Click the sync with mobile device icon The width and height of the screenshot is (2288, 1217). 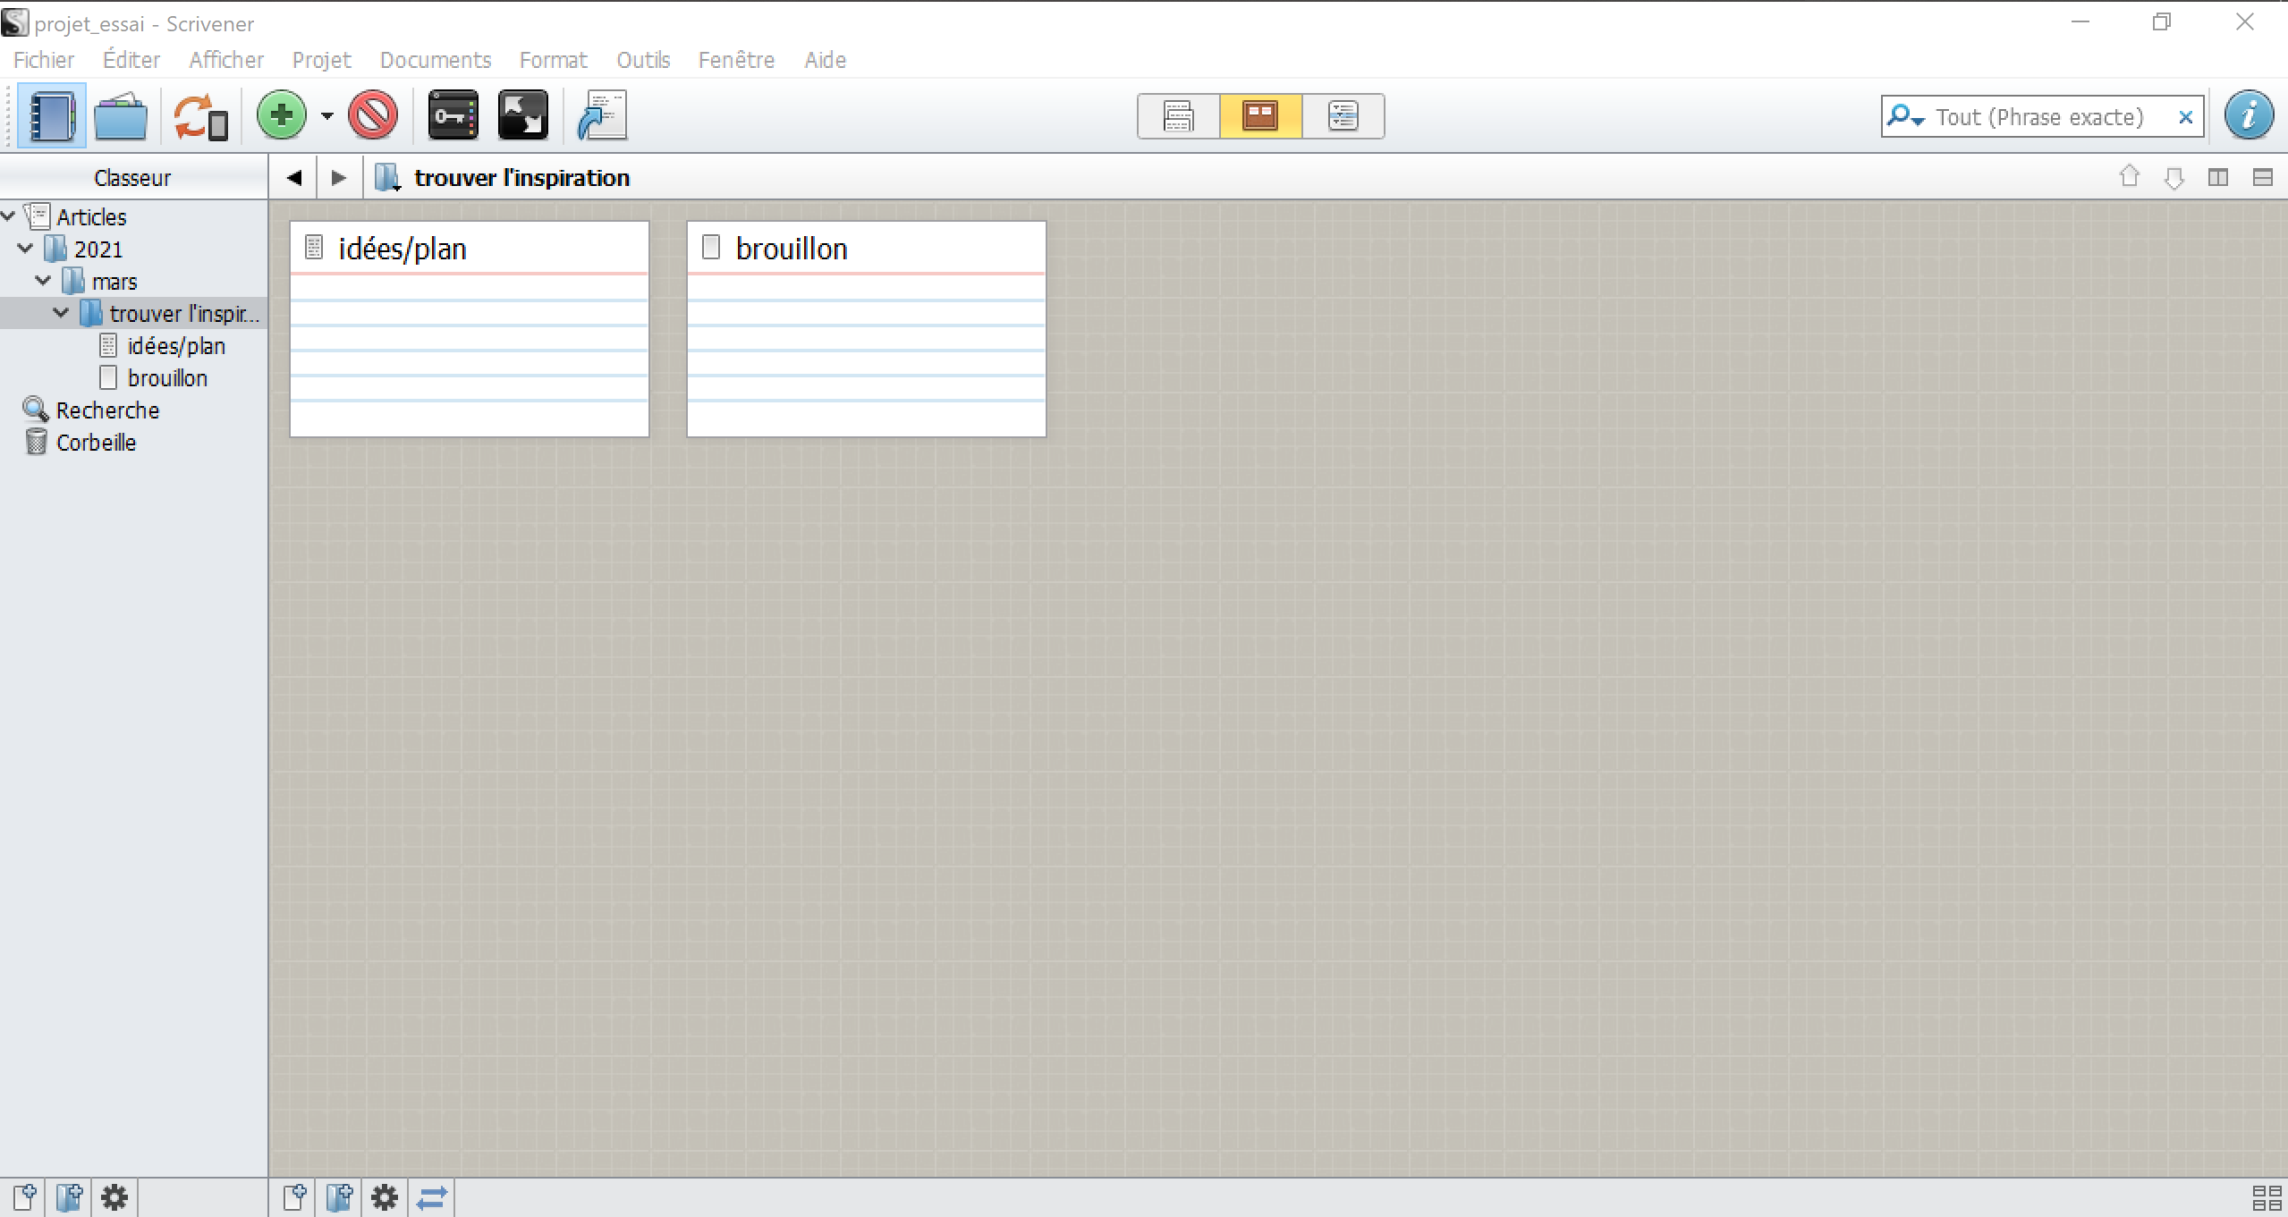[200, 116]
